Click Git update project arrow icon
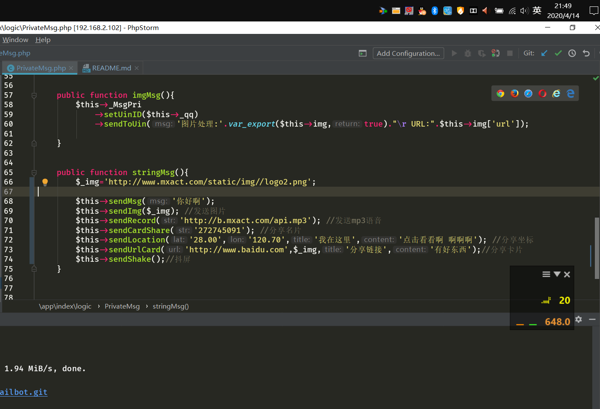This screenshot has height=409, width=600. (x=544, y=53)
